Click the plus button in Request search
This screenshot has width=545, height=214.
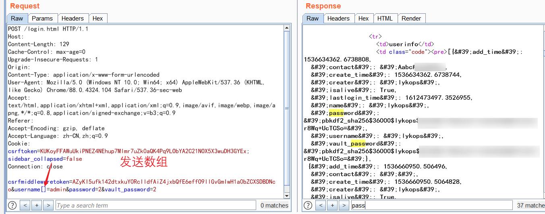[37, 206]
